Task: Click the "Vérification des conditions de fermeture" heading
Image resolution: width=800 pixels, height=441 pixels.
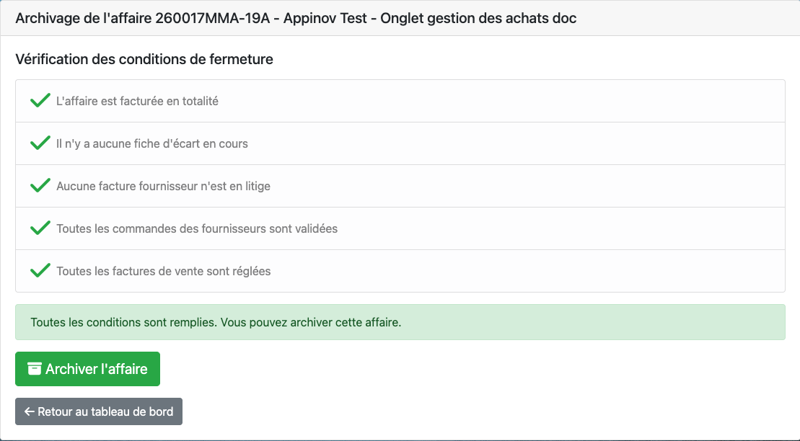Action: [x=144, y=59]
